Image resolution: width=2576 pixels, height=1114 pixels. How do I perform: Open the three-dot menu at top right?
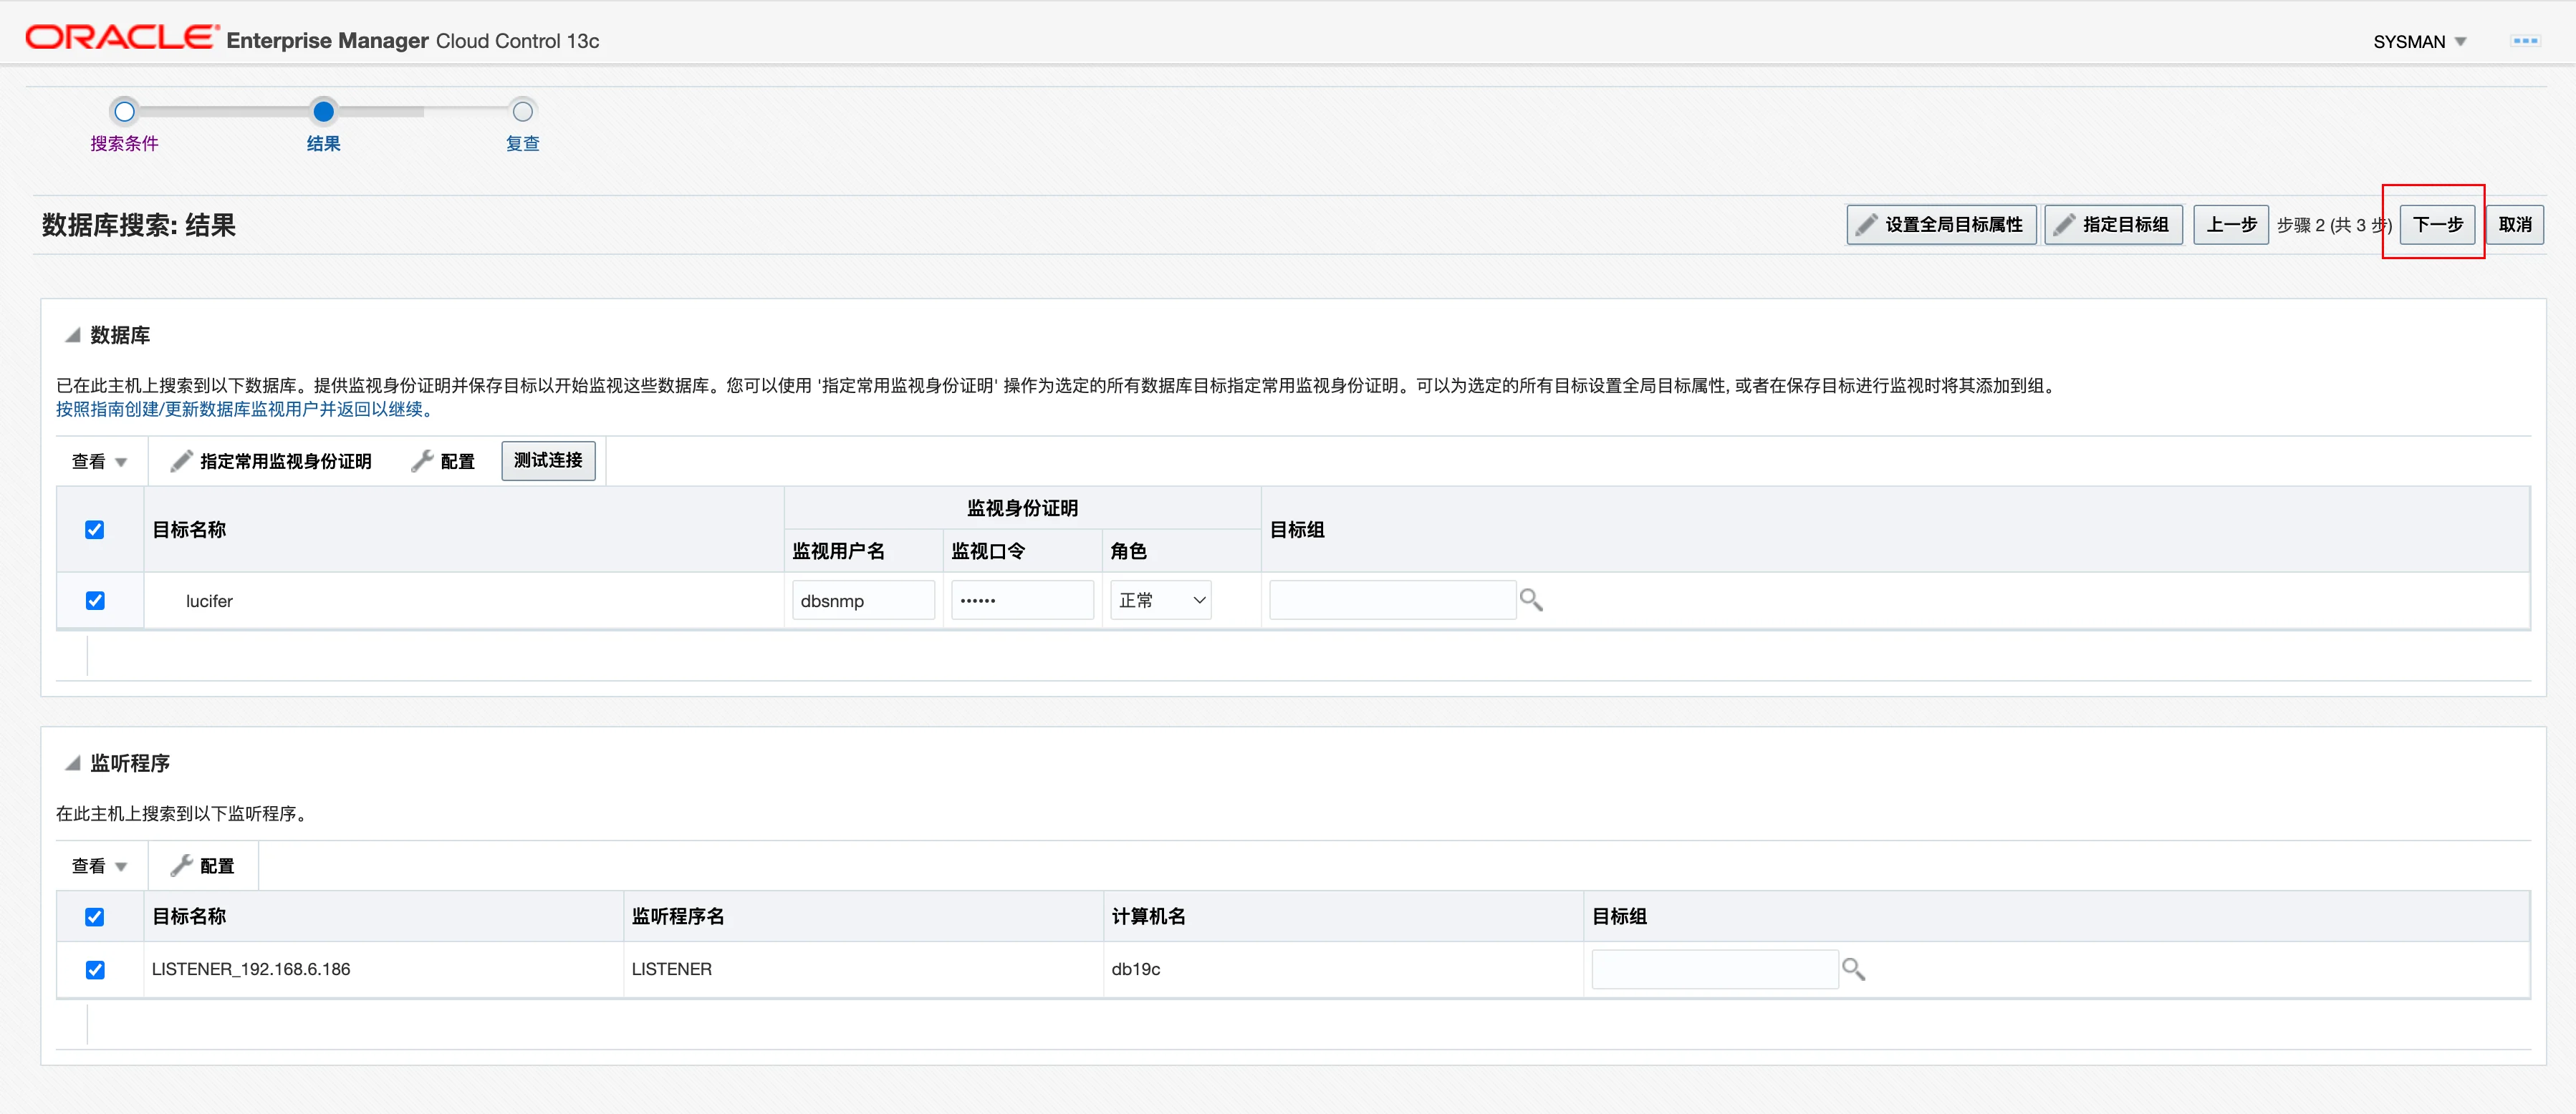coord(2525,41)
